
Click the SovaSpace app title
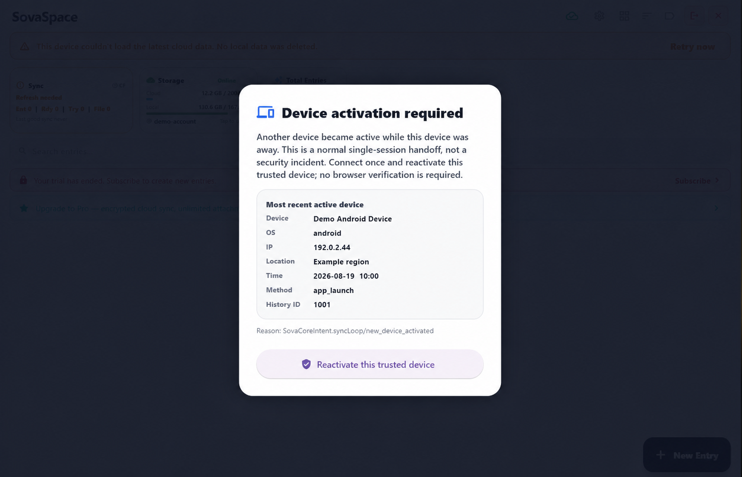point(45,17)
